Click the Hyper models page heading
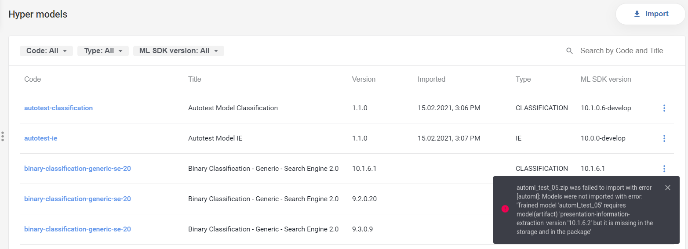 click(x=38, y=14)
